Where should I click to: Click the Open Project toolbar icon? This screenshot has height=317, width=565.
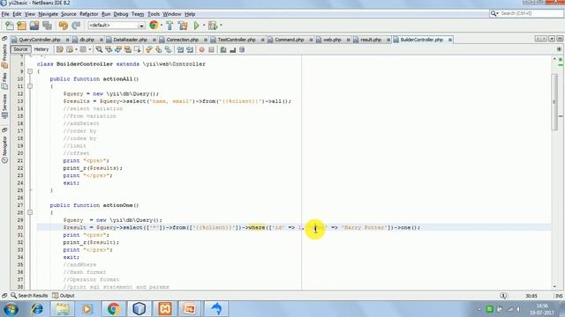pyautogui.click(x=34, y=26)
